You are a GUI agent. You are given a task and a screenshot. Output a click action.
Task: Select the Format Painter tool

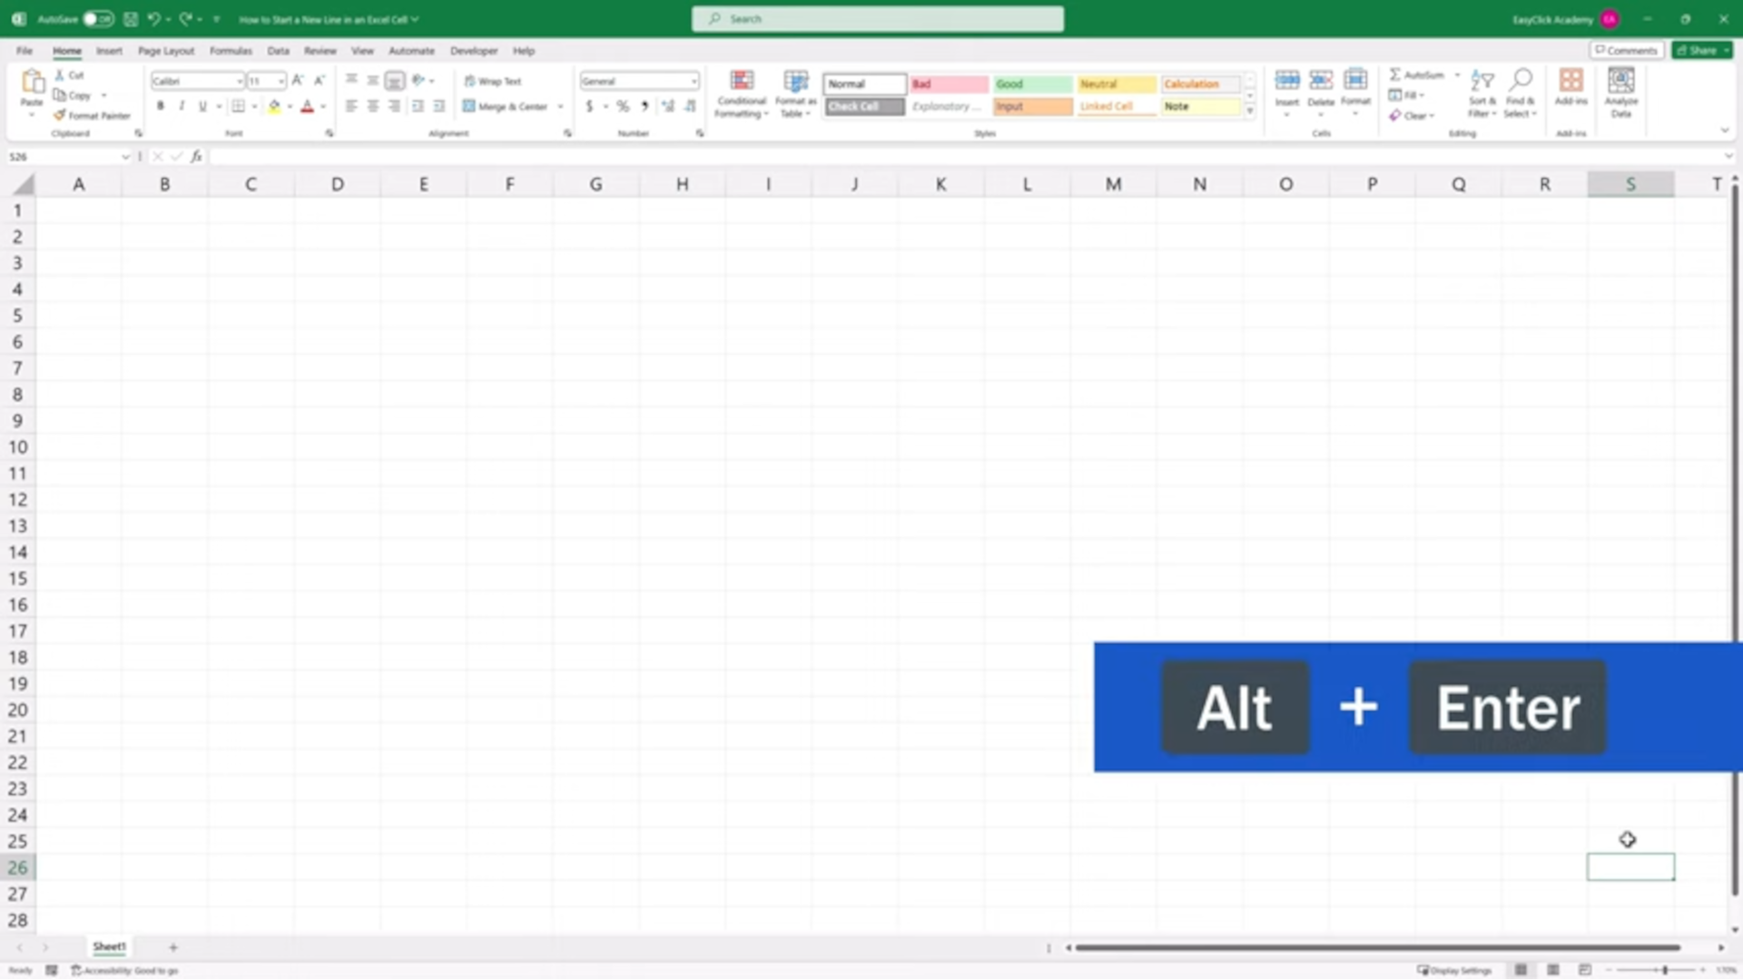[x=91, y=115]
